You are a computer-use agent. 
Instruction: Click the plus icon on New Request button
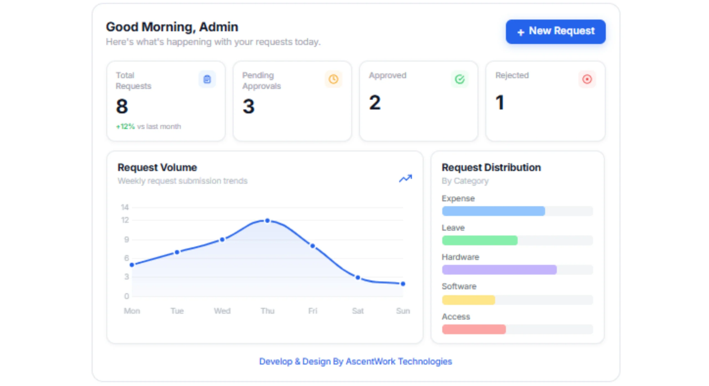point(521,32)
